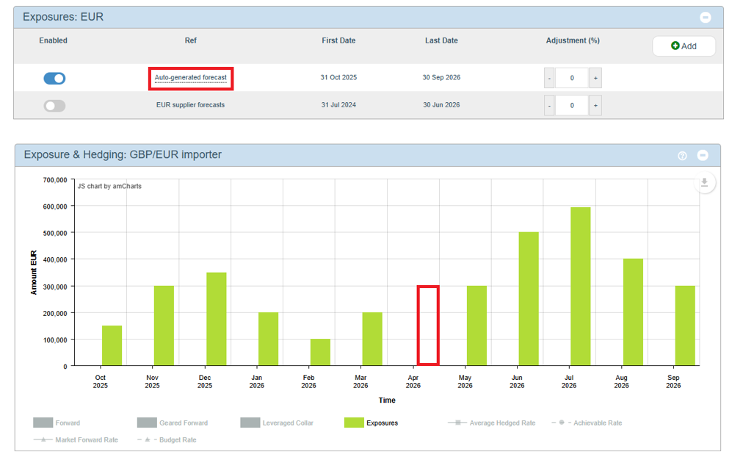Viewport: 732px width, 463px height.
Task: Decrease adjustment for EUR supplier forecasts
Action: tap(549, 105)
